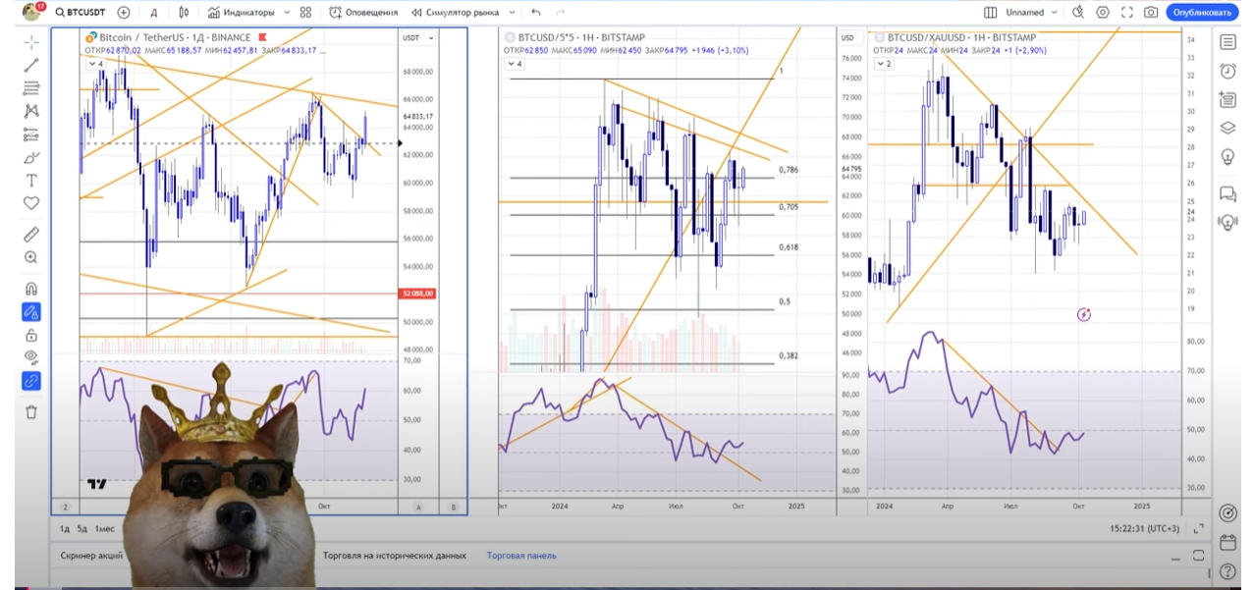Open Торговля на исторических данных tab

click(x=393, y=556)
